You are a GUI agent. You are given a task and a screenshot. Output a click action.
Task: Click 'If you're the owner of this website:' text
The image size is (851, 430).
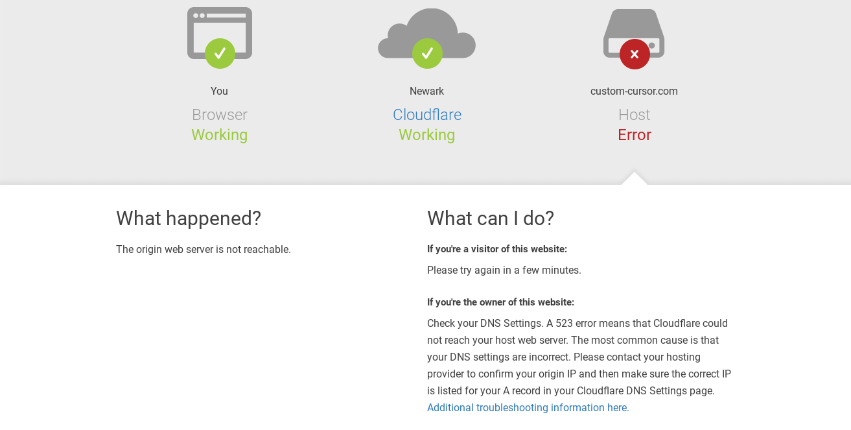pyautogui.click(x=500, y=302)
